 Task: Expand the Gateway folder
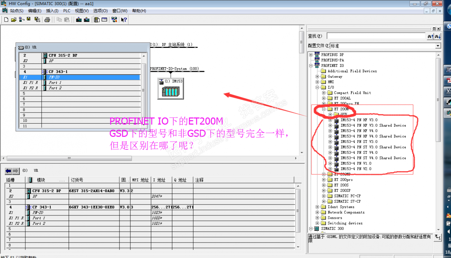317,76
